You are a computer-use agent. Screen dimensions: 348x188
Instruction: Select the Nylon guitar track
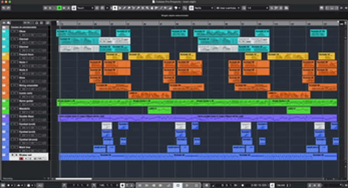[29, 103]
